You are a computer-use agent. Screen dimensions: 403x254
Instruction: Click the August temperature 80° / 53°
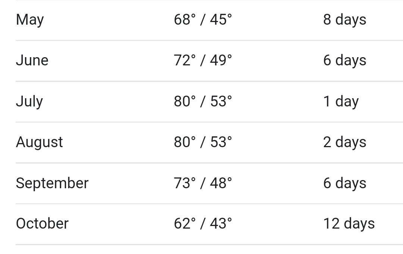[x=203, y=142]
